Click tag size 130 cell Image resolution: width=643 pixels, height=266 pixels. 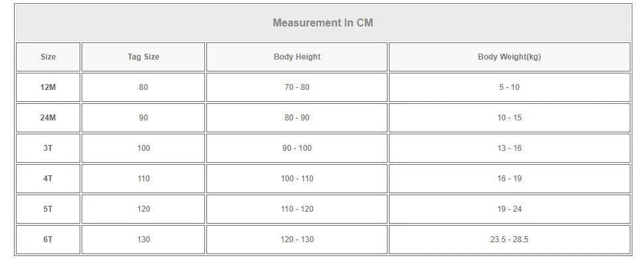click(x=143, y=240)
